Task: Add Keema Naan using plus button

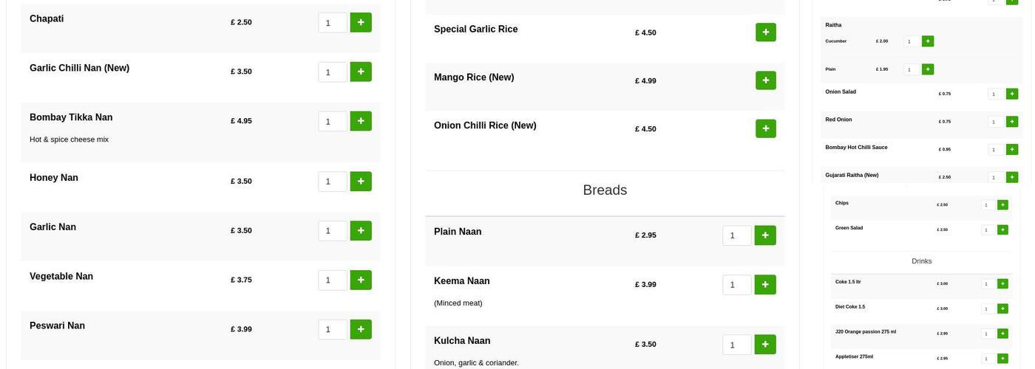Action: pos(765,285)
